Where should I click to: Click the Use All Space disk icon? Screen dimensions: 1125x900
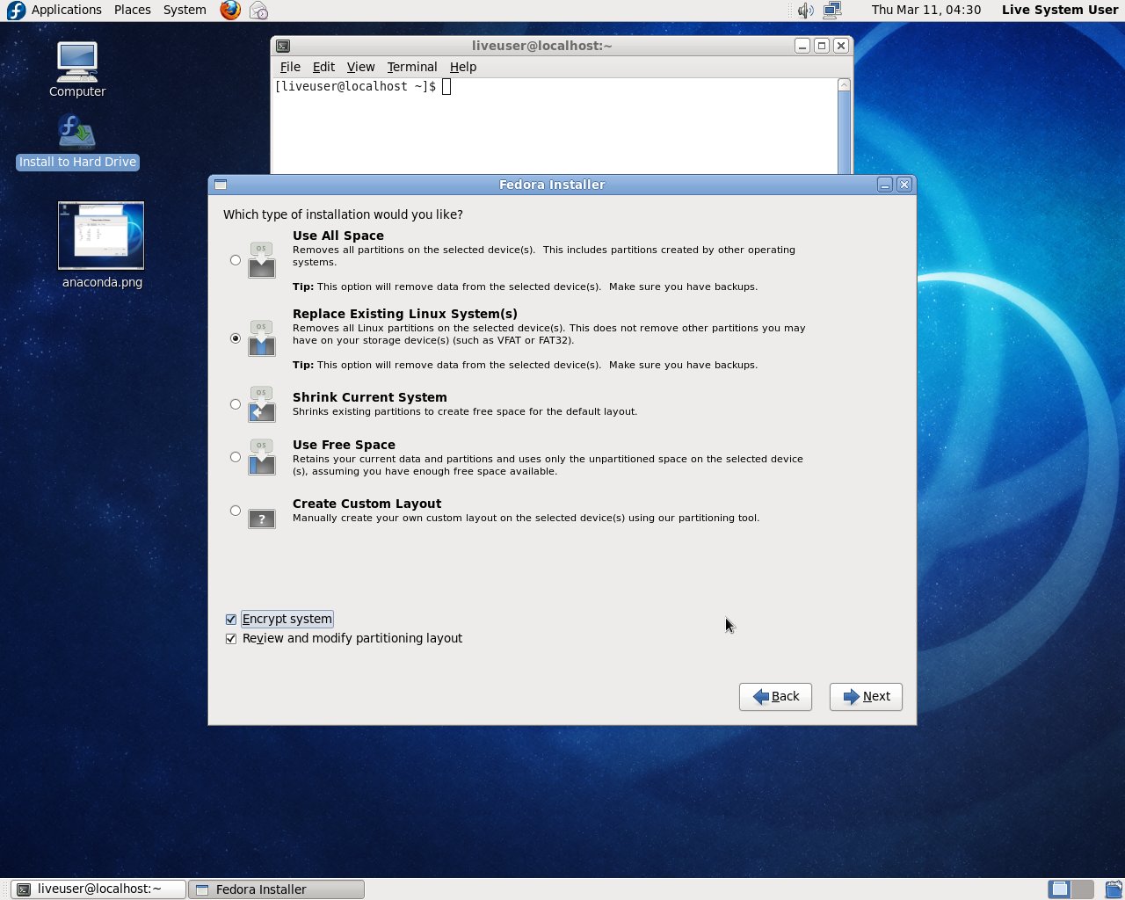coord(262,261)
